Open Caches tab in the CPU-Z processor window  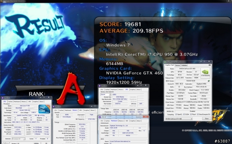pyautogui.click(x=10, y=102)
